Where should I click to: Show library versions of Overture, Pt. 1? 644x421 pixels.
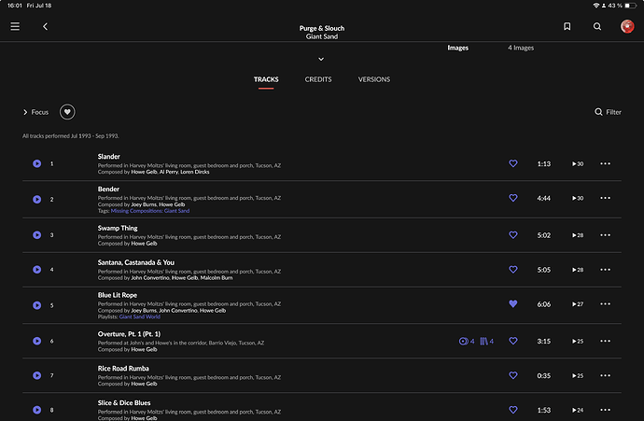click(x=486, y=342)
